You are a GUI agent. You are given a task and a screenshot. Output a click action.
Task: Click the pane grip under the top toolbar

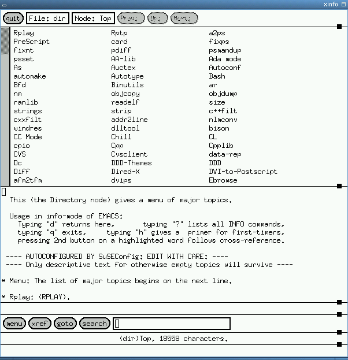click(339, 27)
